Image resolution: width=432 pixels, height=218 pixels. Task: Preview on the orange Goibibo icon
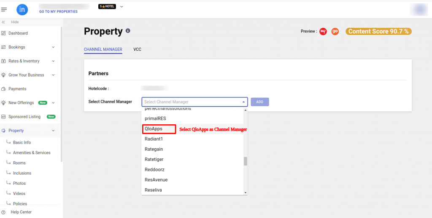click(335, 32)
